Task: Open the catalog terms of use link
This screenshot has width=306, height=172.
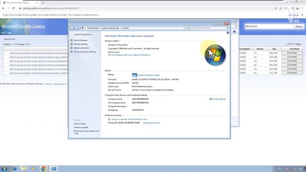Action: coord(59,84)
